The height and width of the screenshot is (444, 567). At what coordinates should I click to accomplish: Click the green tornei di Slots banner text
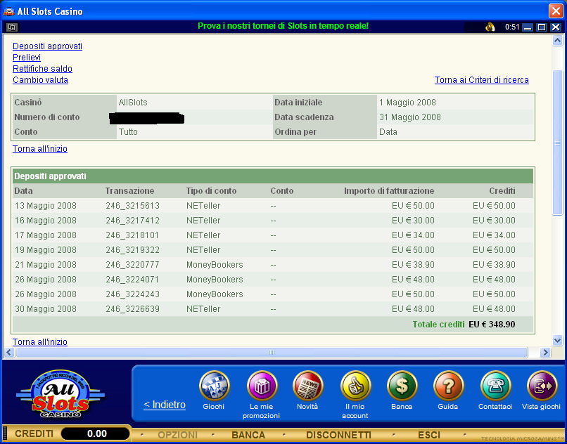(x=283, y=26)
